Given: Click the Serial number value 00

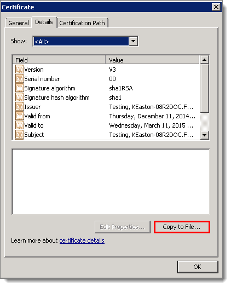Looking at the screenshot, I should tap(112, 79).
